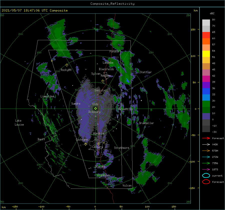225x210 pixels.
Task: Click the slate purple swatch between 10 and 0
Action: pos(206,116)
